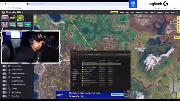The height and width of the screenshot is (101, 180).
Task: Click the Ammo Boxes crate icon
Action: (9, 66)
